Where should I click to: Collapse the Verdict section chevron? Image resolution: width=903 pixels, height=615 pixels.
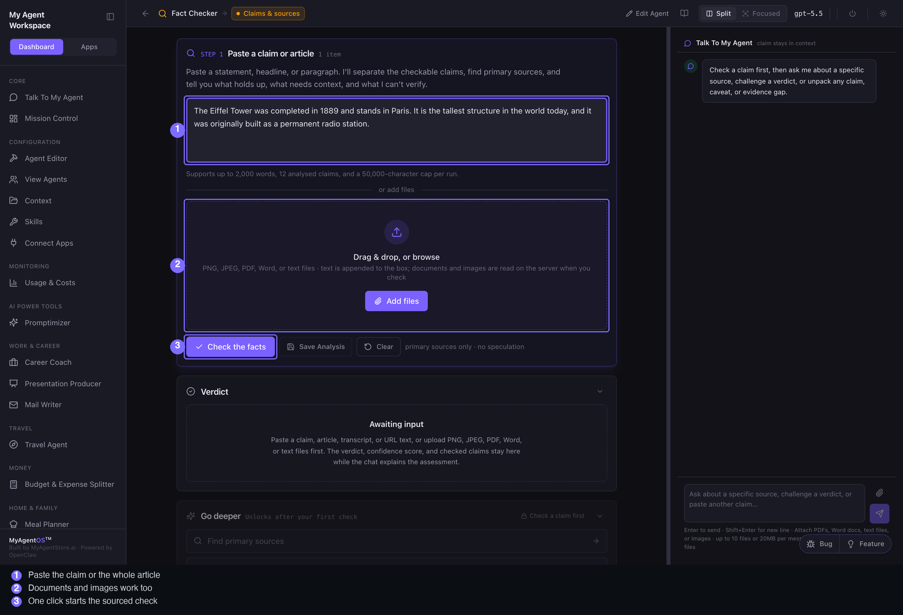(x=600, y=391)
